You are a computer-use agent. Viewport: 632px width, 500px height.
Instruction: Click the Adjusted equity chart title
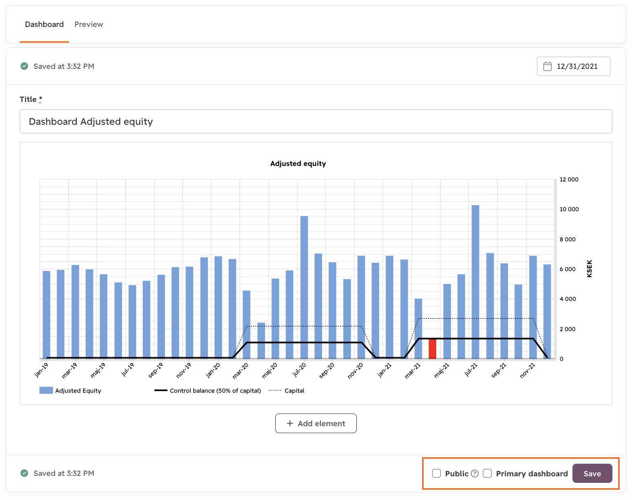coord(298,164)
